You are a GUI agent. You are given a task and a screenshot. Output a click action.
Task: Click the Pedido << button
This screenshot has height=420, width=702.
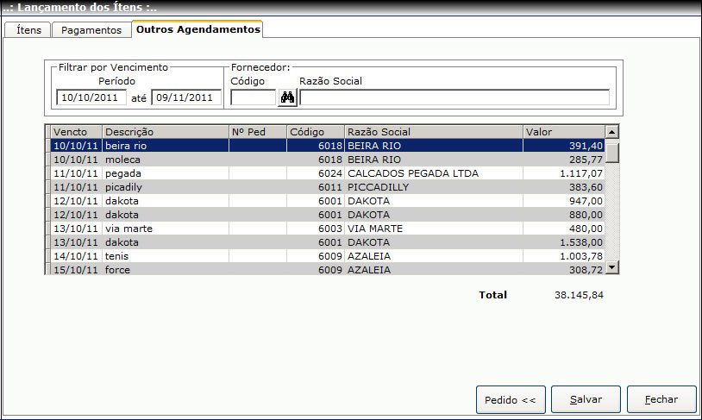click(x=511, y=399)
